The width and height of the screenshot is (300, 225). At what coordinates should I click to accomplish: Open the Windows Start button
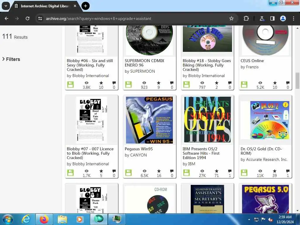coord(7,219)
